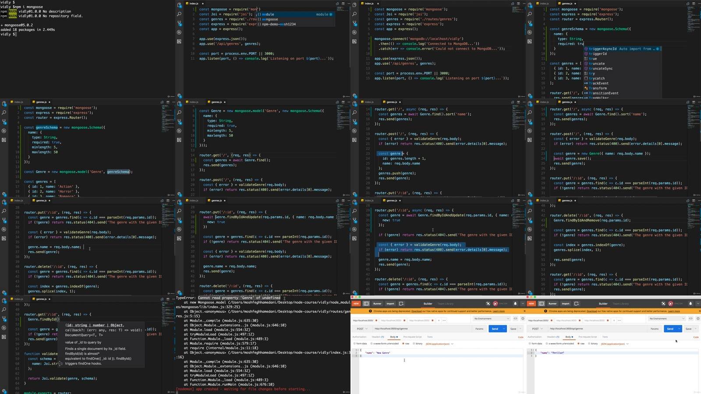This screenshot has width=701, height=394.
Task: Open No Environment dropdown in "Thriller" Postman
Action: 667,319
